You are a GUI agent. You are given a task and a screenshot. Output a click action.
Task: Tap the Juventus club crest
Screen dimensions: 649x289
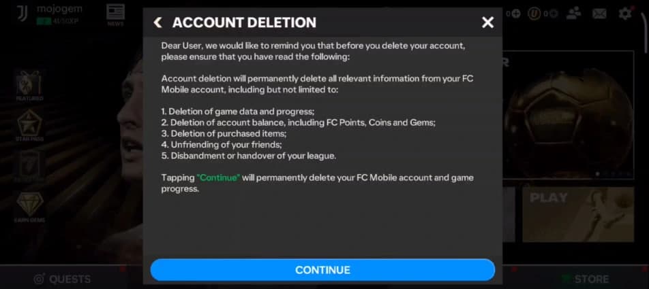[x=22, y=14]
